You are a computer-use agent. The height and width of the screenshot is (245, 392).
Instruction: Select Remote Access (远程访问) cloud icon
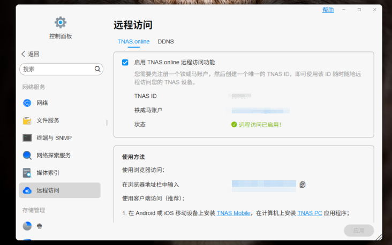27,190
